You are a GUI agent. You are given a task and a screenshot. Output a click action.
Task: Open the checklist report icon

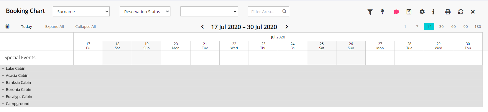pyautogui.click(x=409, y=12)
